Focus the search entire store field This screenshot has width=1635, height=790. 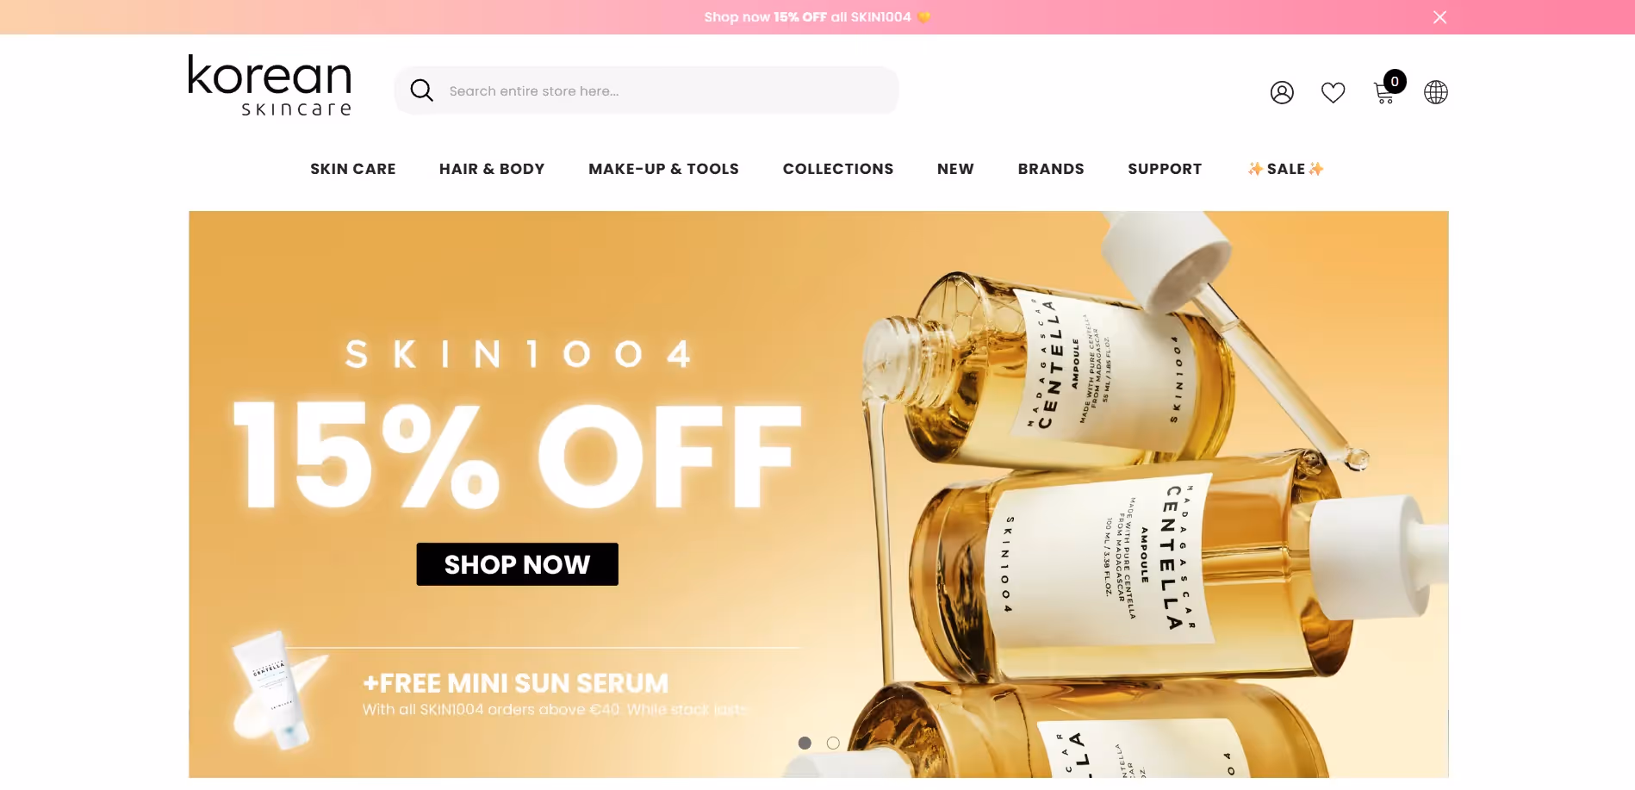[646, 90]
